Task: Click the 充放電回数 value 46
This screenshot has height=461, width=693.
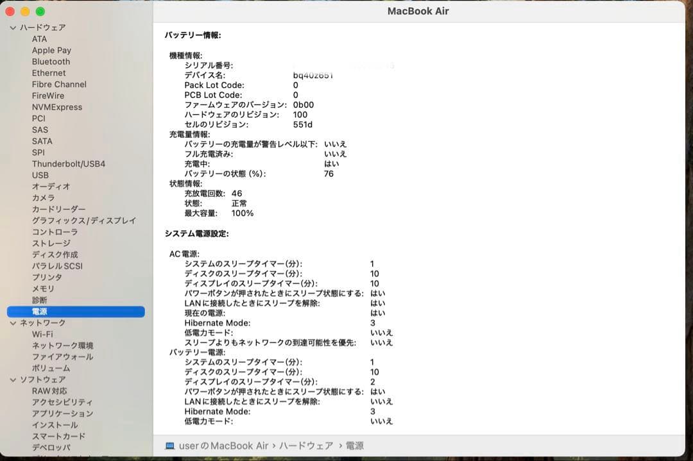Action: [237, 194]
